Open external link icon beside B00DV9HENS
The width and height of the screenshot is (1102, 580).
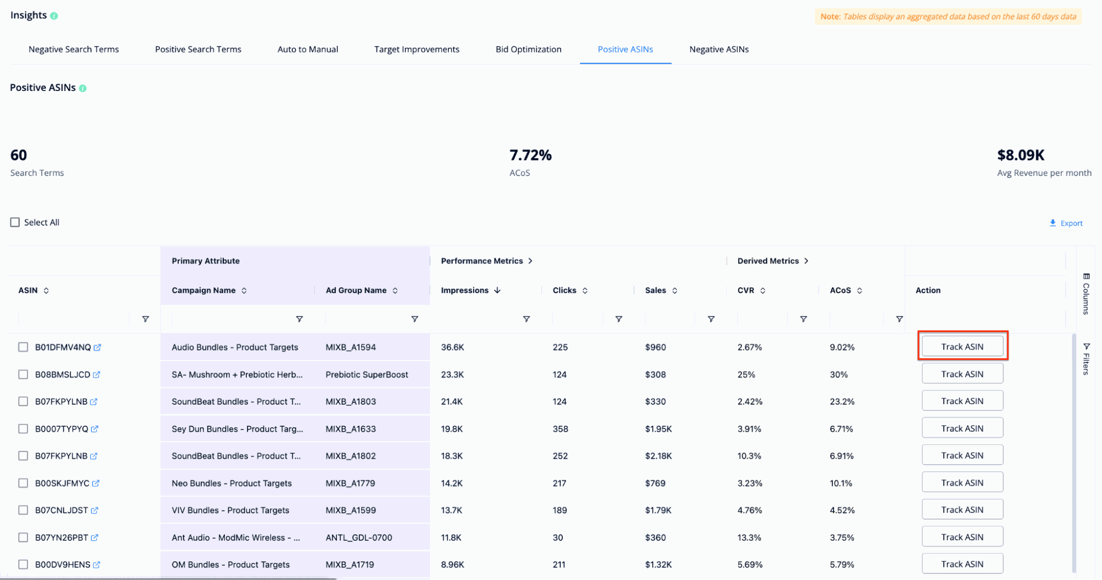coord(96,565)
